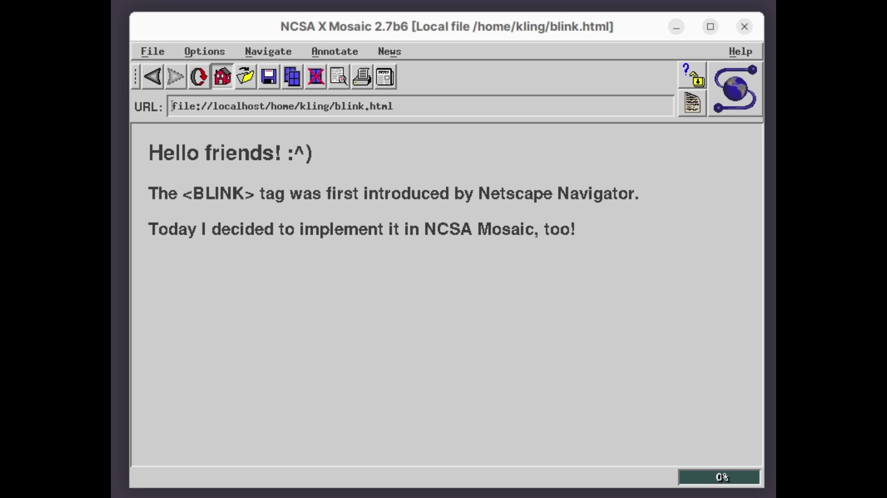Open the Help menu
The height and width of the screenshot is (498, 887).
click(x=740, y=51)
